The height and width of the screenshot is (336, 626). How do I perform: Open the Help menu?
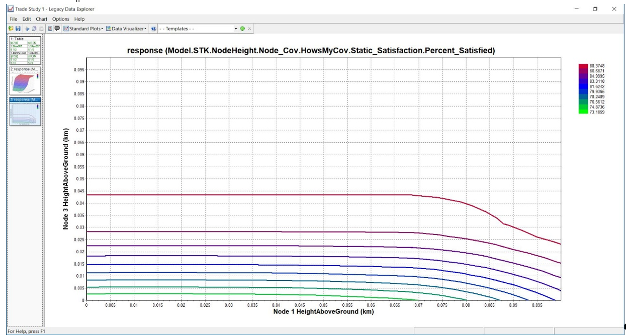[79, 19]
